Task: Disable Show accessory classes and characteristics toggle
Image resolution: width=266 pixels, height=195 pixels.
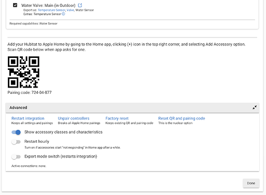Action: [x=16, y=132]
